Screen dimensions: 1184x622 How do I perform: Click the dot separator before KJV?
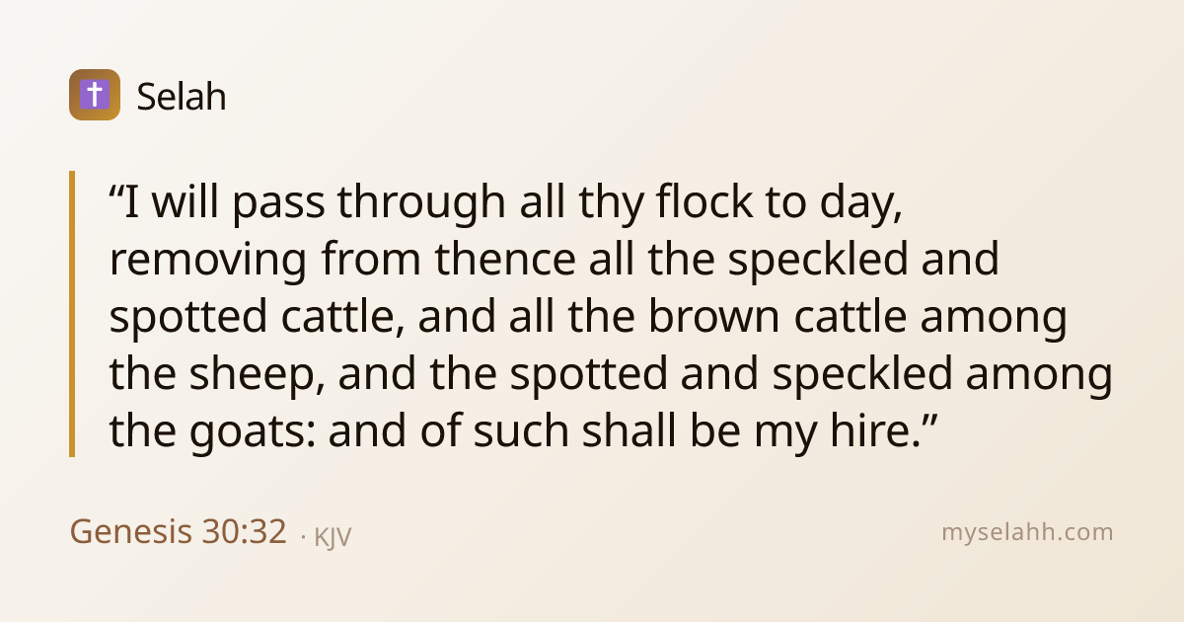302,538
